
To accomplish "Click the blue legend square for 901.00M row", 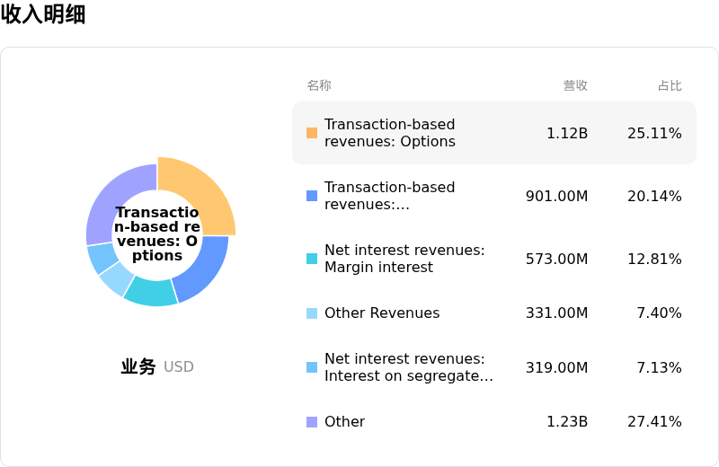I will tap(312, 196).
